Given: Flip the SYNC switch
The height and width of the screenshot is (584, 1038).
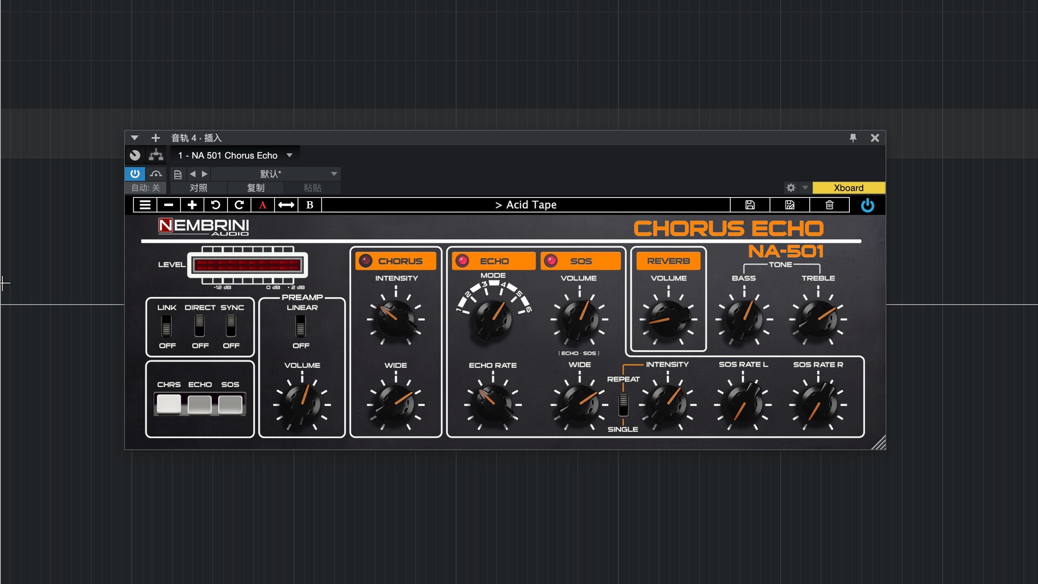Looking at the screenshot, I should coord(231,326).
